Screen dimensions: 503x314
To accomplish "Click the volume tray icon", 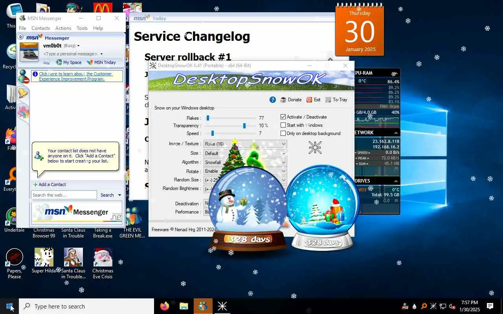I will (x=452, y=306).
